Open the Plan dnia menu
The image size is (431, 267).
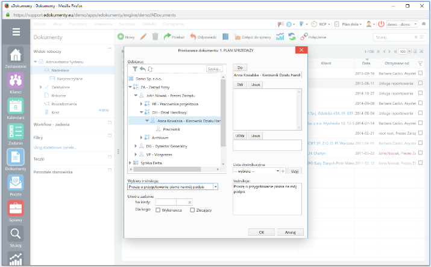point(350,23)
